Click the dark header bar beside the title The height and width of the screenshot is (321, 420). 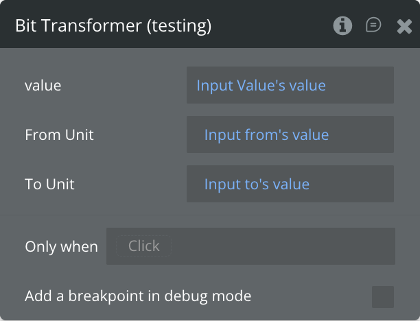275,26
